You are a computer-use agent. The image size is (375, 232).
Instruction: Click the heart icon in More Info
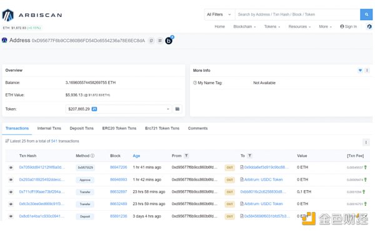click(x=360, y=70)
